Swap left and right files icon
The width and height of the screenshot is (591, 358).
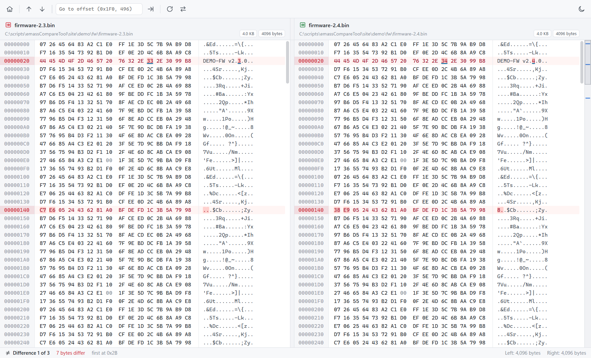(x=183, y=9)
